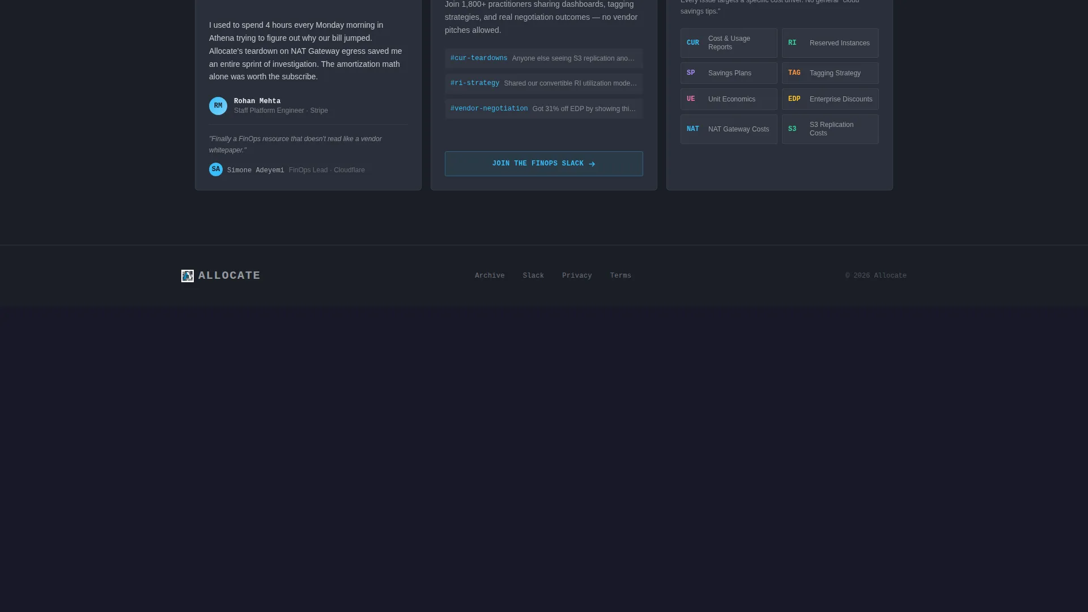Open the Slack footer link
Viewport: 1088px width, 612px height.
point(533,276)
